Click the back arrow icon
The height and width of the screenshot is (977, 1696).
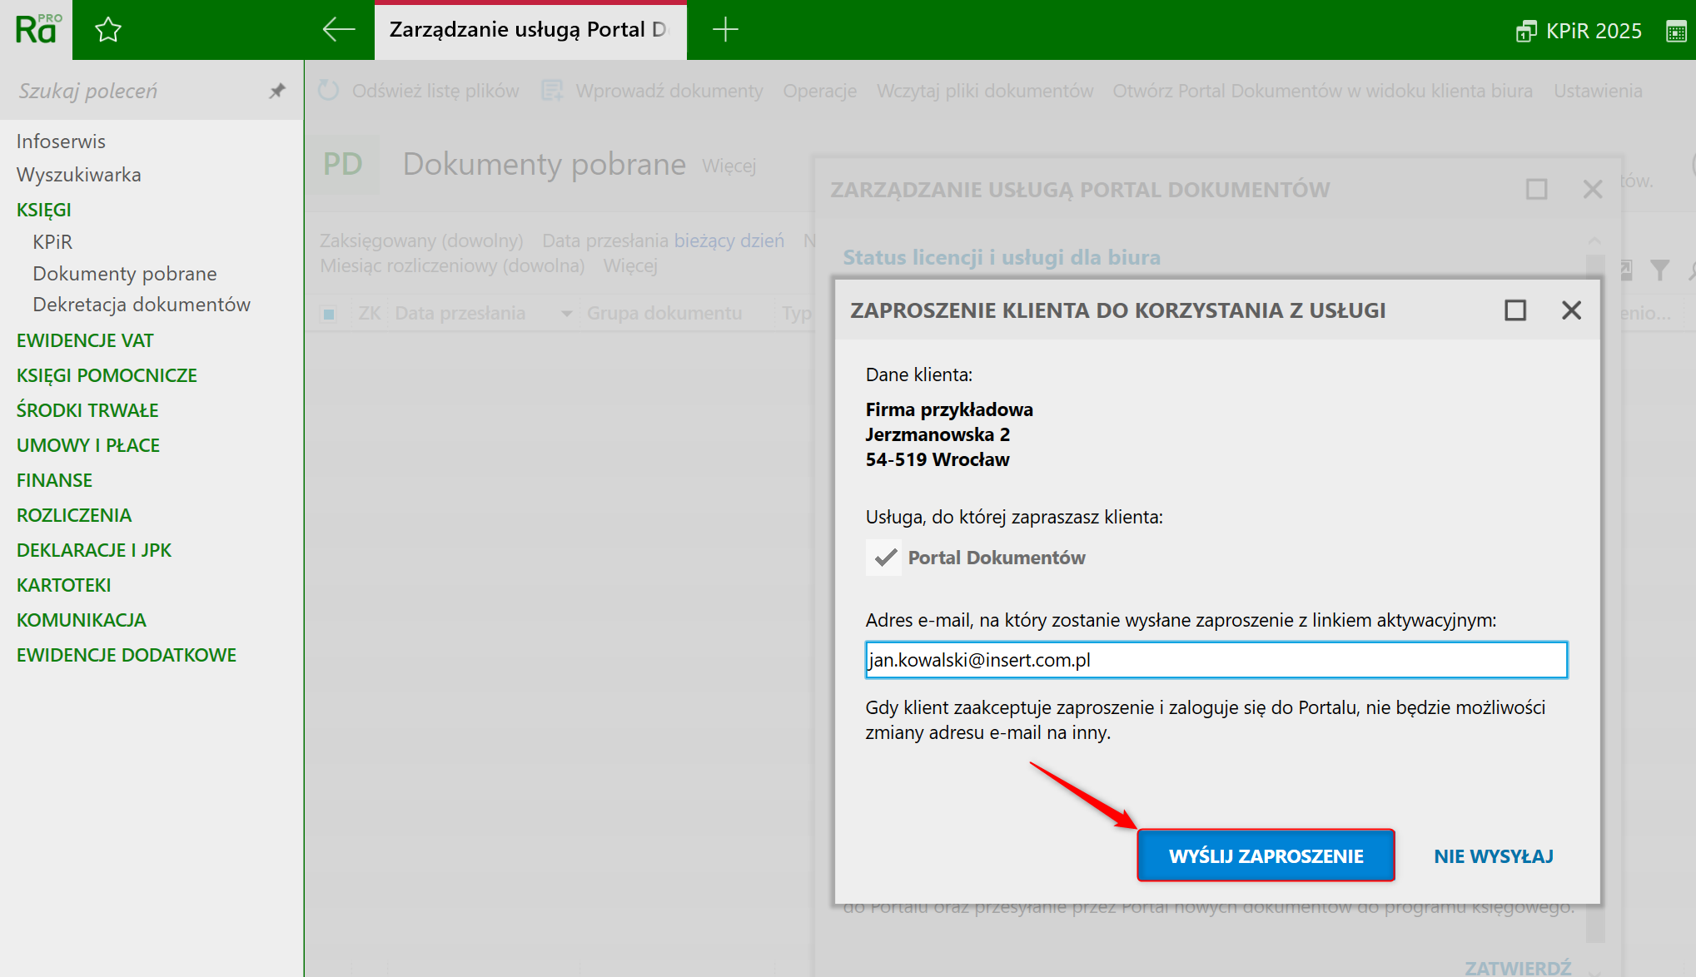click(339, 30)
